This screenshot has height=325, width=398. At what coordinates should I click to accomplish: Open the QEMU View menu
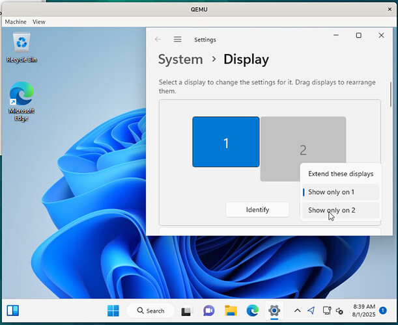(39, 22)
